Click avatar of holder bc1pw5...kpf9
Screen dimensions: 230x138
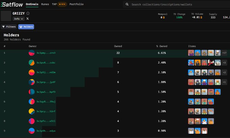[31, 92]
